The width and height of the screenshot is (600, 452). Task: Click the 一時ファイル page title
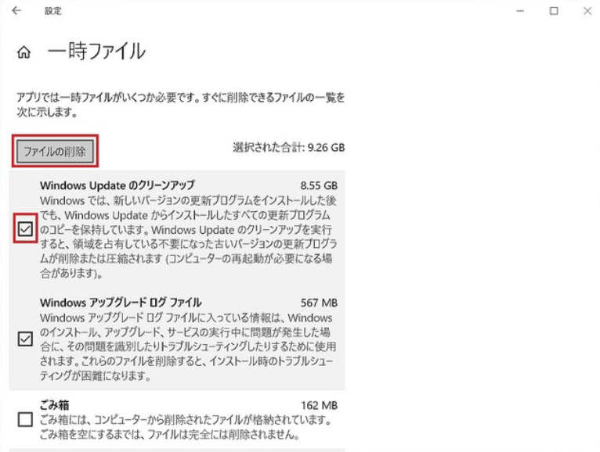(x=97, y=51)
